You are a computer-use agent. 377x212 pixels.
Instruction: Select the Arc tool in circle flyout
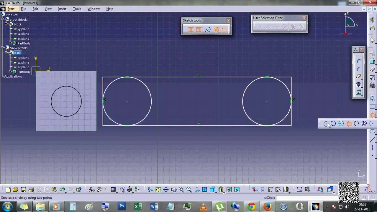pos(371,124)
